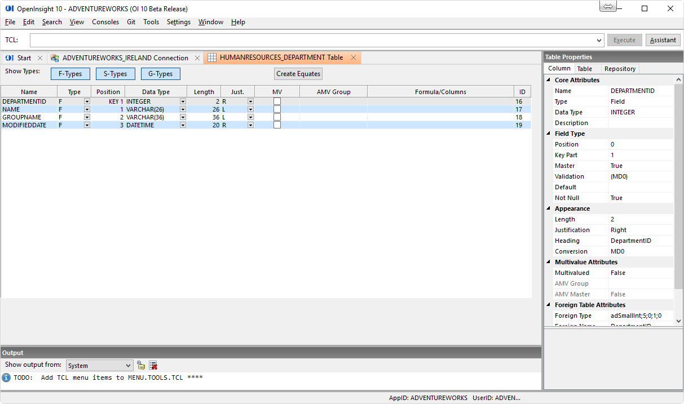The height and width of the screenshot is (404, 684).
Task: Click the double-arrow resize button in title bar
Action: (608, 7)
